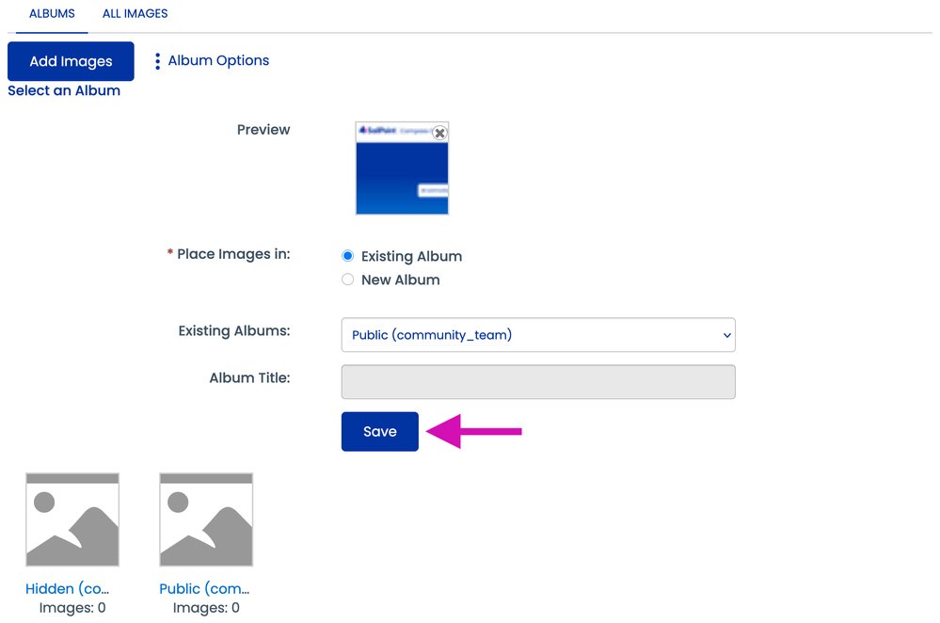Click the Public album placeholder image icon
Viewport: 940px width, 623px height.
tap(205, 519)
